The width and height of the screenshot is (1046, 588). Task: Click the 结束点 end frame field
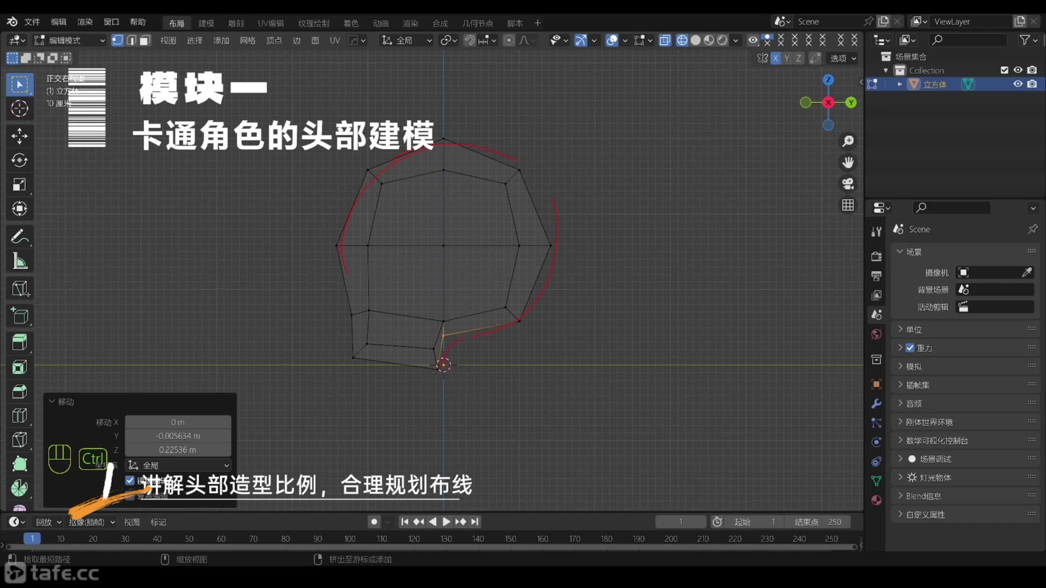pyautogui.click(x=817, y=522)
